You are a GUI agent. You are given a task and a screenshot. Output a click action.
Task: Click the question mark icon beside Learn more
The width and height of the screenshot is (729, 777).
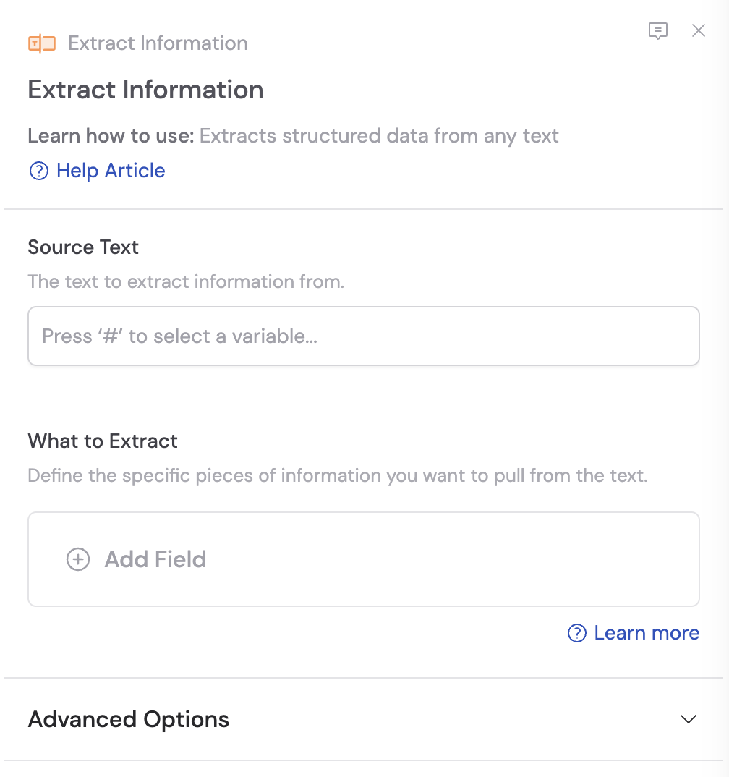point(576,633)
